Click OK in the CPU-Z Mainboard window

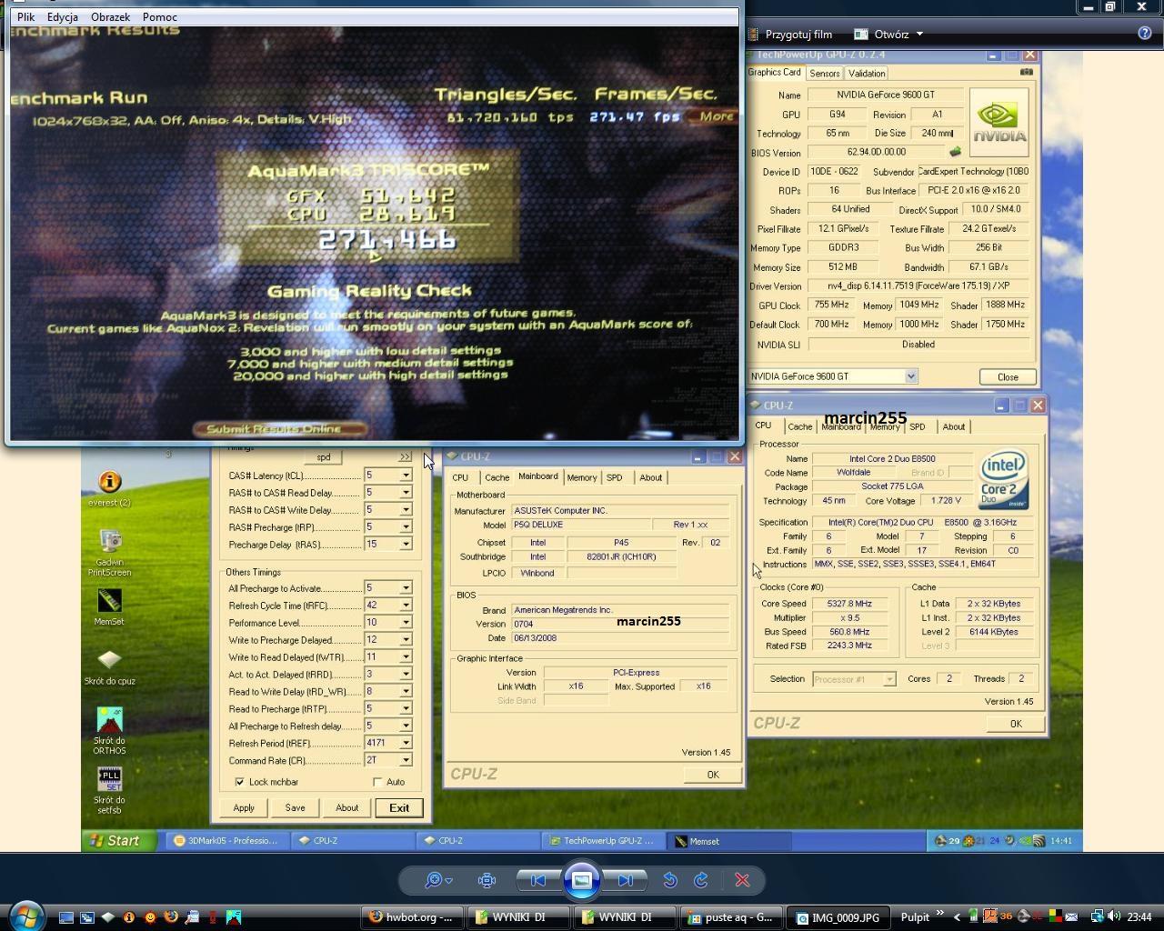[712, 775]
